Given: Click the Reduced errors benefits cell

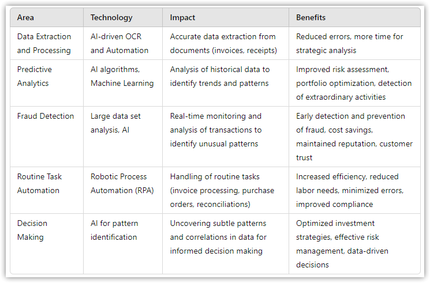Looking at the screenshot, I should coord(354,43).
